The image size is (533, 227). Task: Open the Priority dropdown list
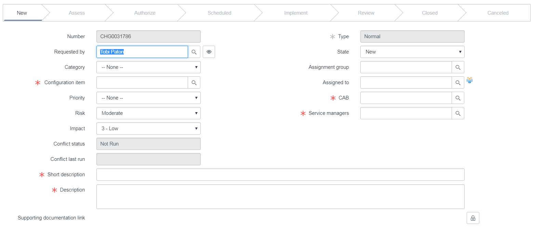click(148, 98)
